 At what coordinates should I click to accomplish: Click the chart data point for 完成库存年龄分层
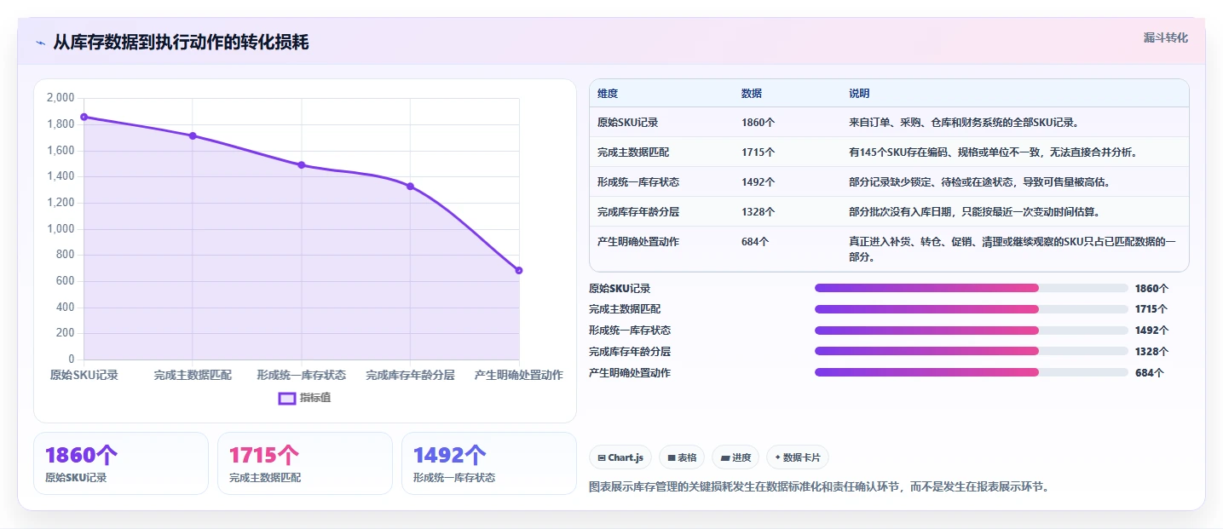(x=410, y=186)
